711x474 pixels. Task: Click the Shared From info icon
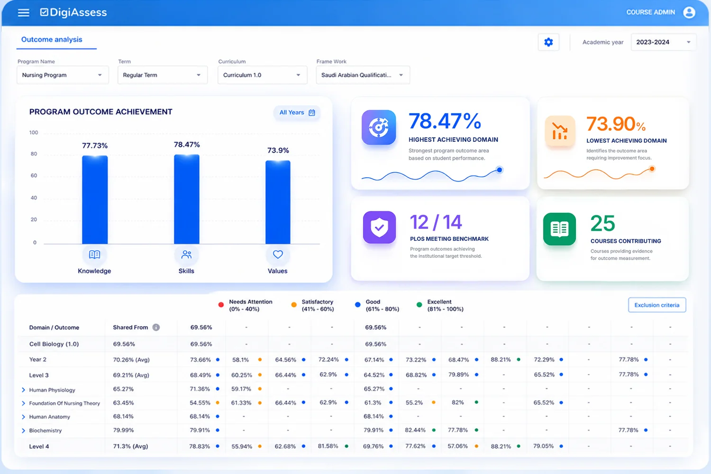click(x=156, y=328)
